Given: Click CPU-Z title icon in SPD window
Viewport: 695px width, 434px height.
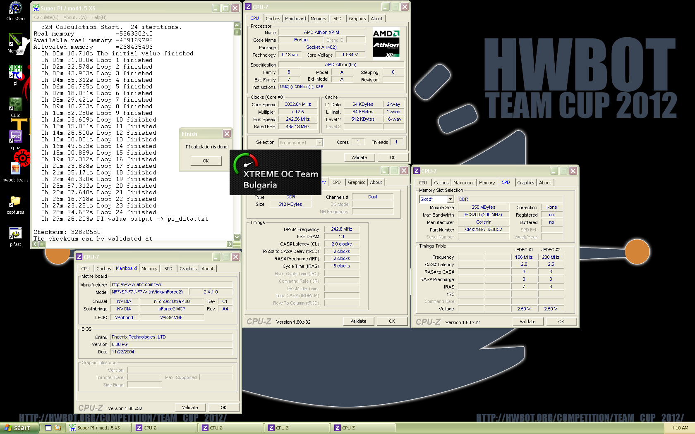Looking at the screenshot, I should pyautogui.click(x=417, y=171).
